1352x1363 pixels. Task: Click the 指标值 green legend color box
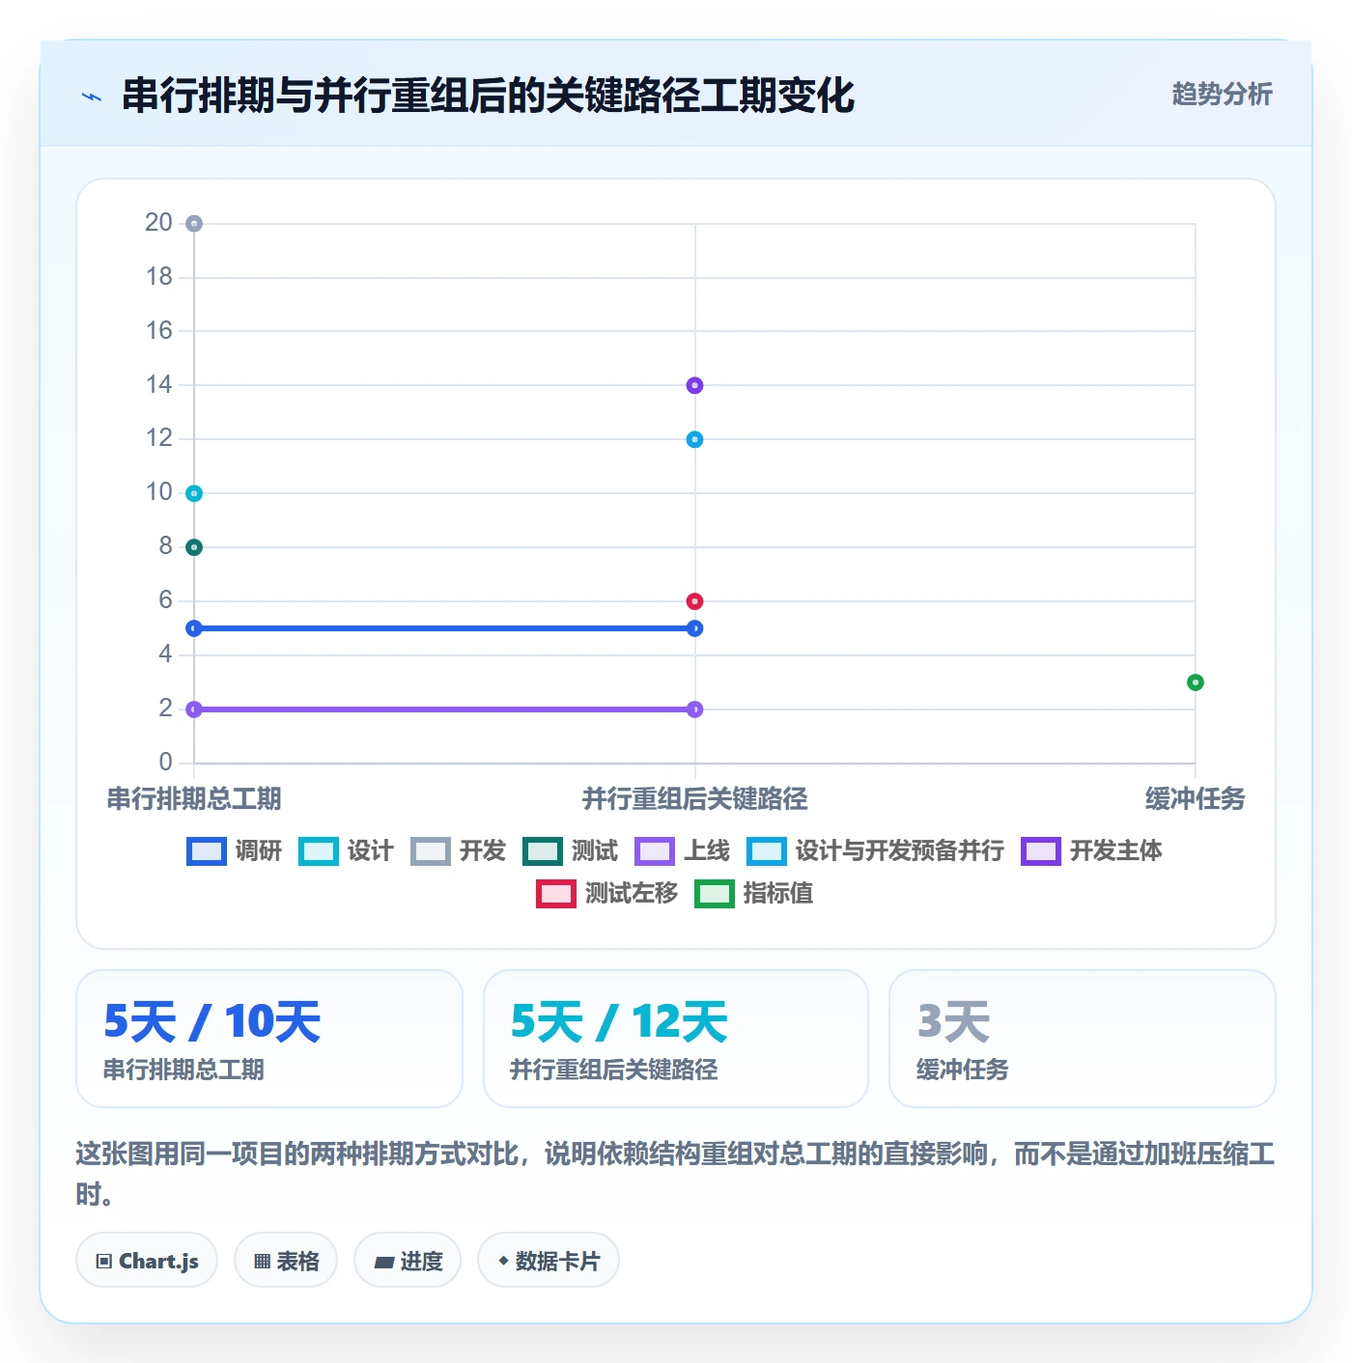[715, 894]
